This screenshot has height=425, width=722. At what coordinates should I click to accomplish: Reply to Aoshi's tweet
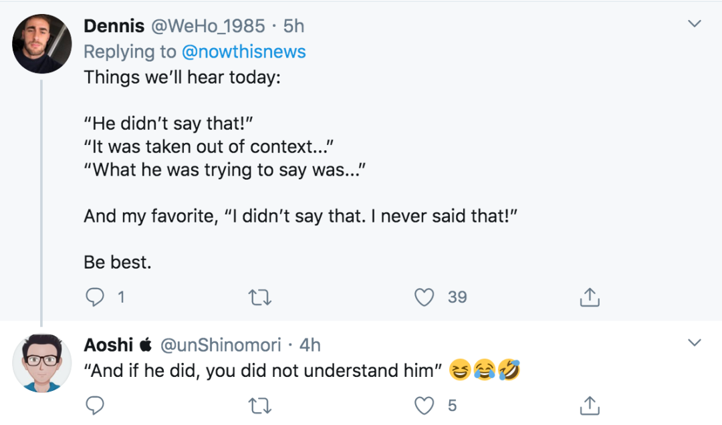tap(96, 405)
